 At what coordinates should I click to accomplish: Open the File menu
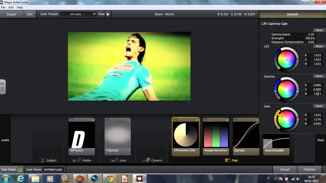[3, 7]
